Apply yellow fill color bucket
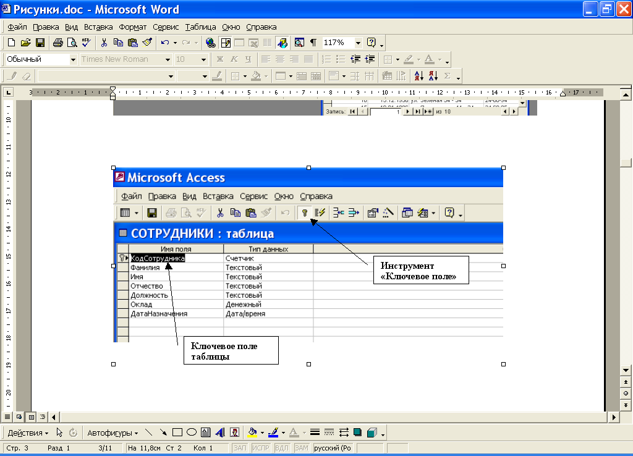Viewport: 633px width, 456px height. 252,433
